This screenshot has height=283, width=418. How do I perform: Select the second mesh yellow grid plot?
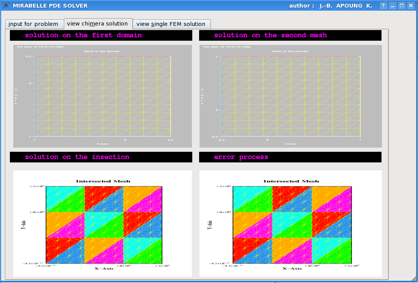point(290,96)
